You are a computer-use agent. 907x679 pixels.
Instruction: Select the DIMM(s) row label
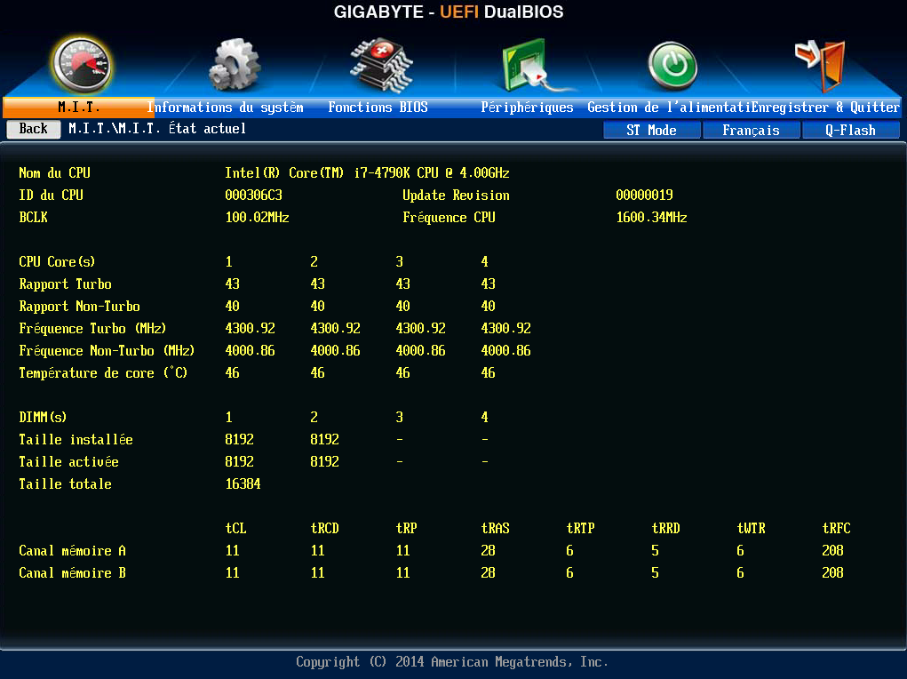click(43, 418)
